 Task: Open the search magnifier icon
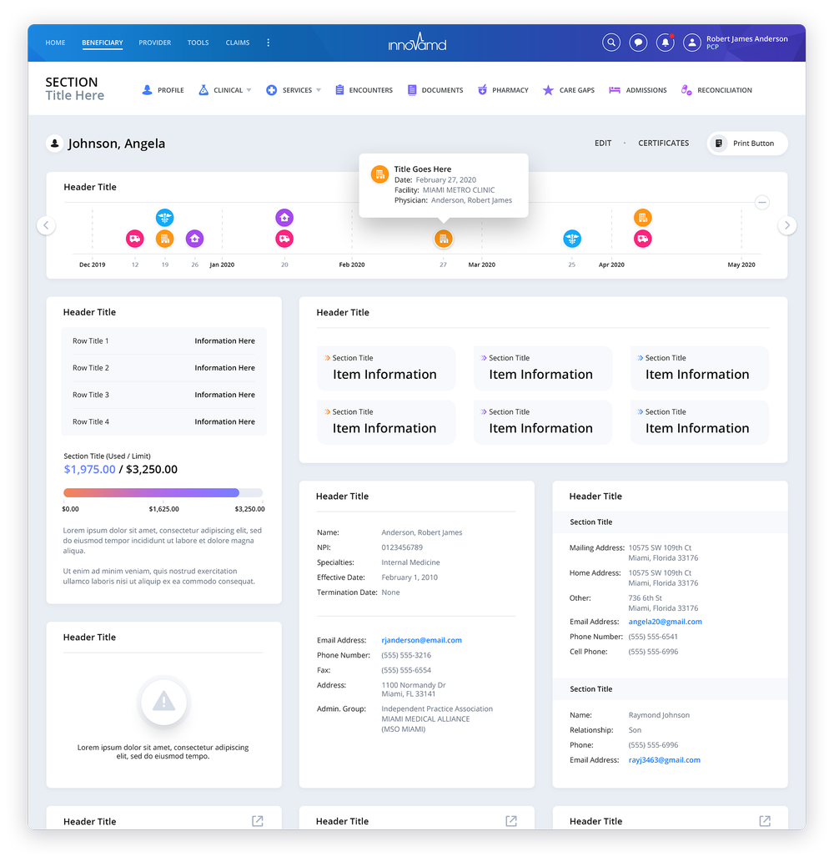coord(611,42)
